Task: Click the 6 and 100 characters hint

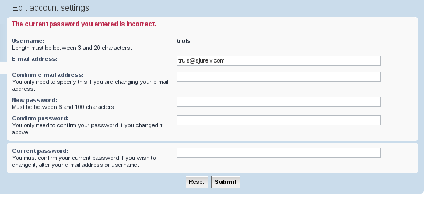Action: pos(64,107)
